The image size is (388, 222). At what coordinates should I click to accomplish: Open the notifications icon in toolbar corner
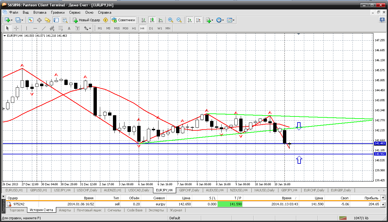pos(382,20)
